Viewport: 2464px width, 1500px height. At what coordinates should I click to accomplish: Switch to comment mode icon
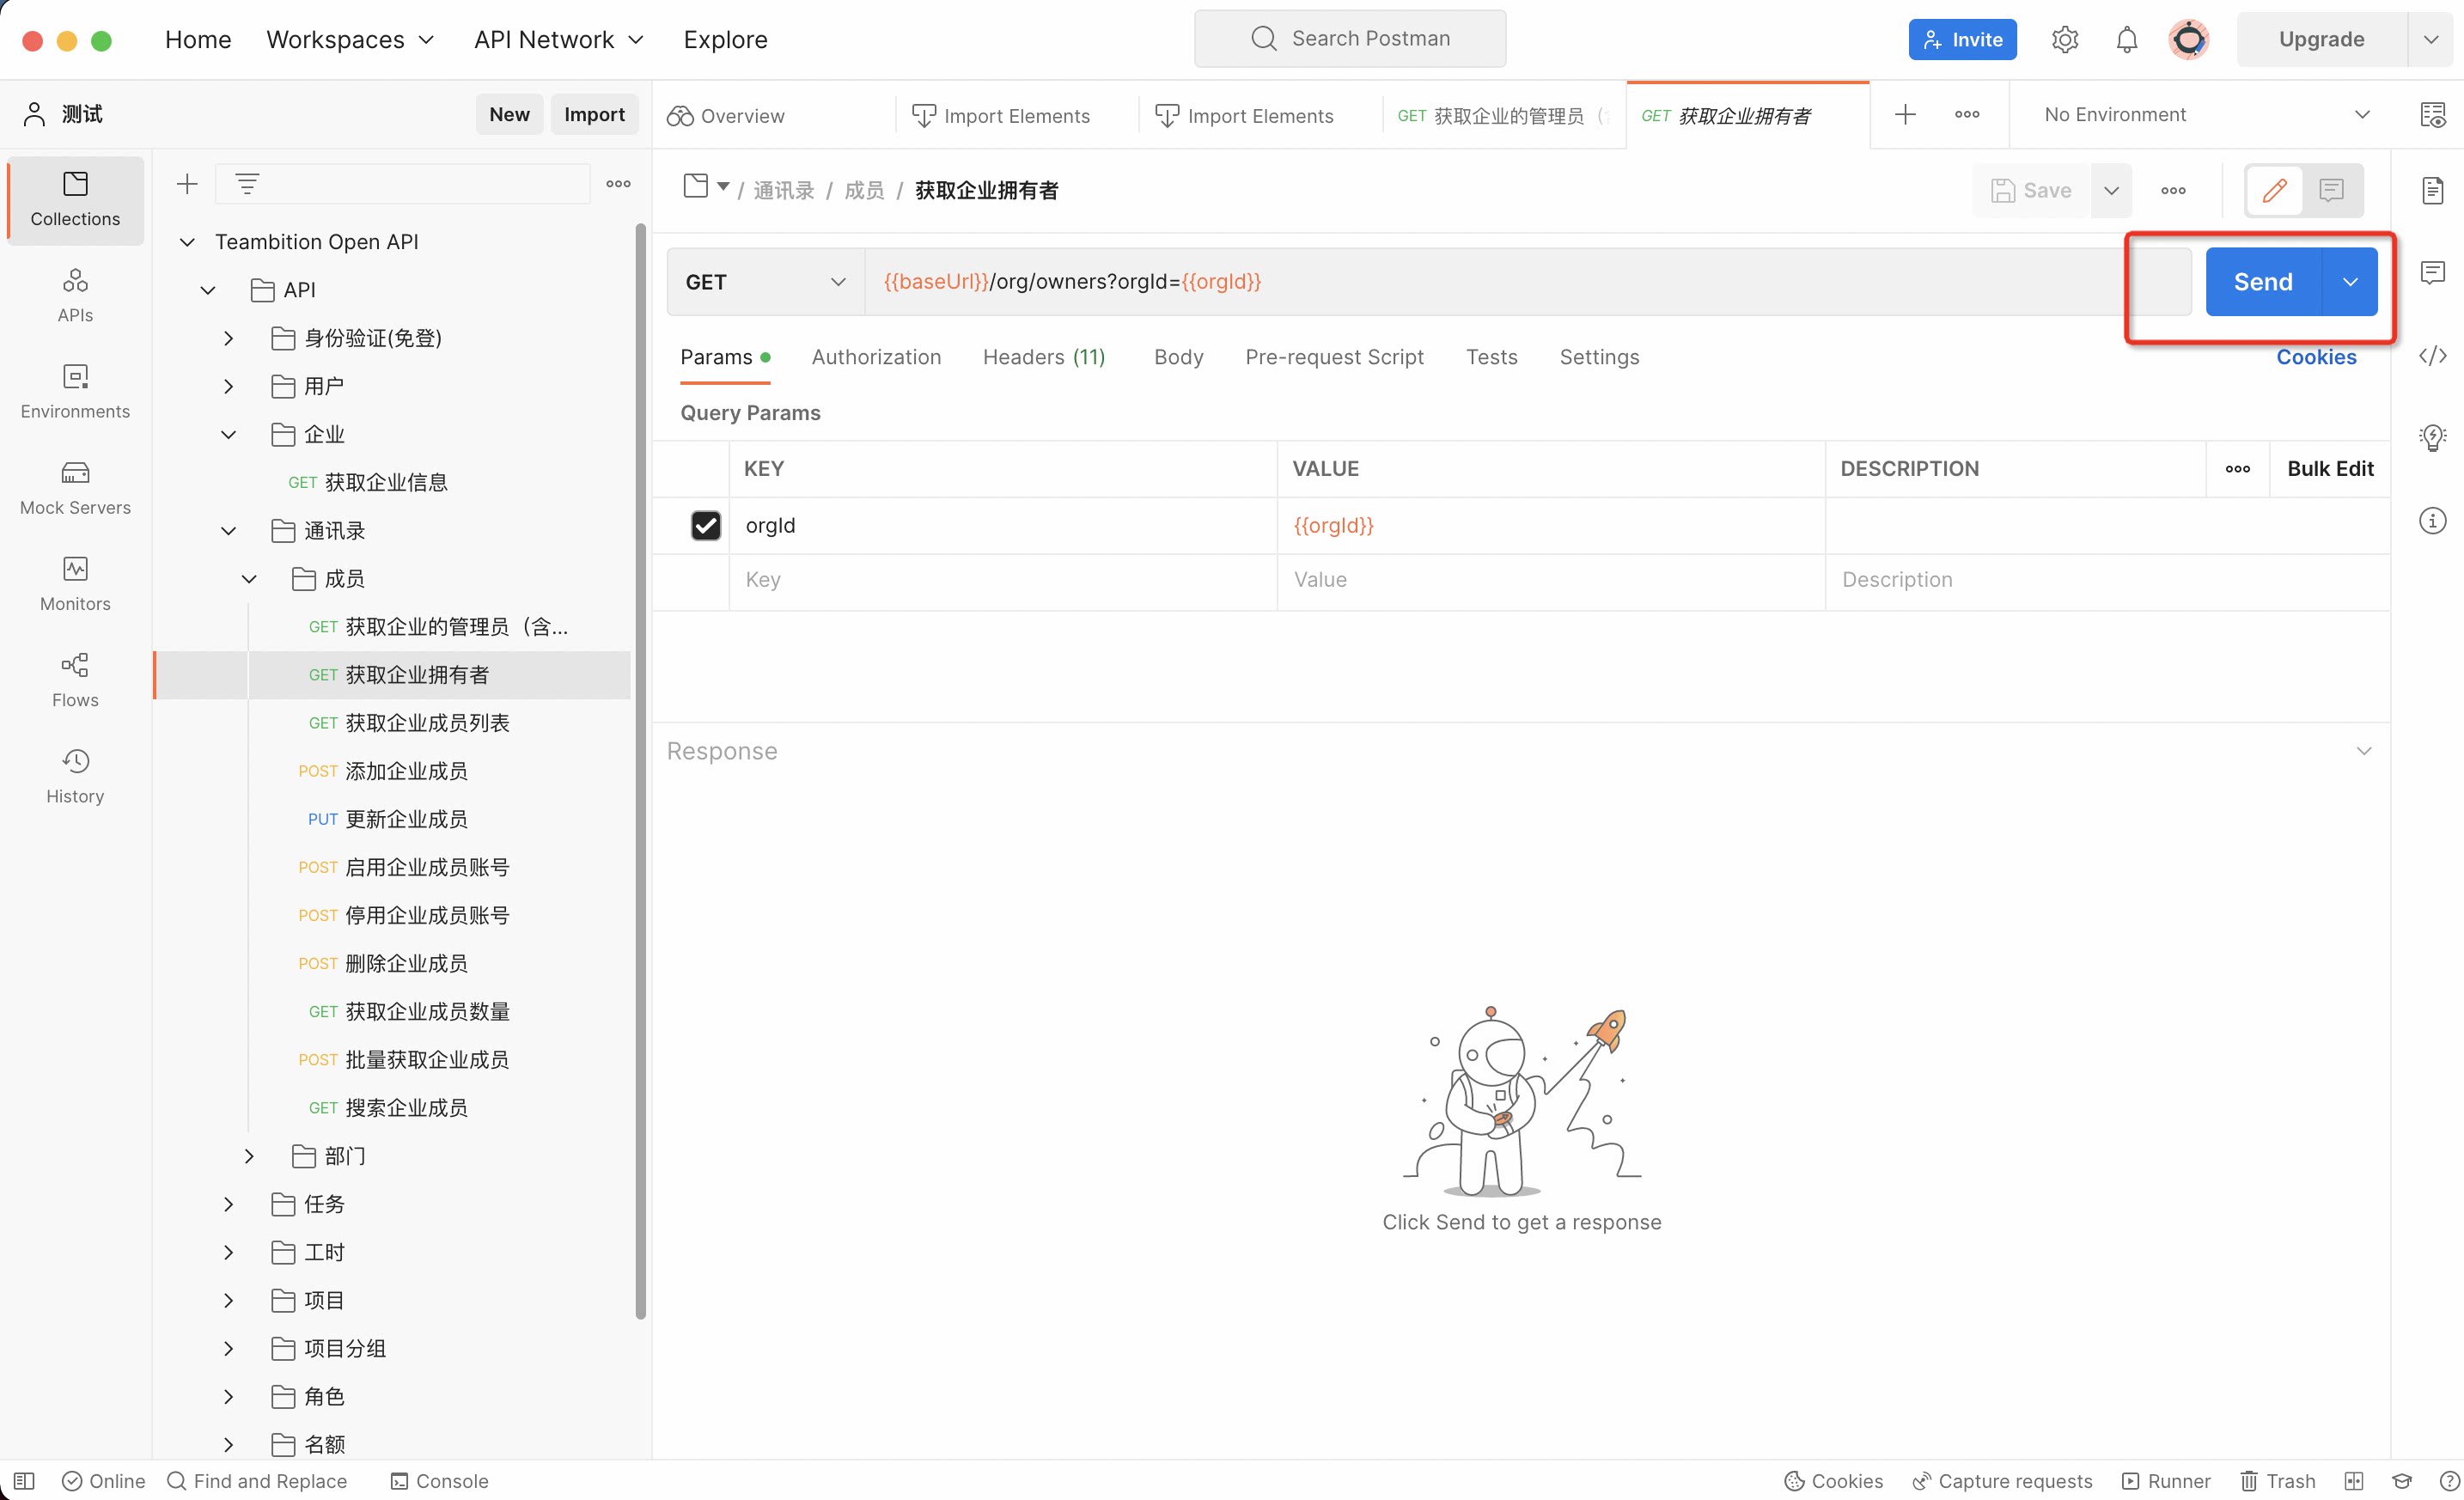pos(2331,190)
